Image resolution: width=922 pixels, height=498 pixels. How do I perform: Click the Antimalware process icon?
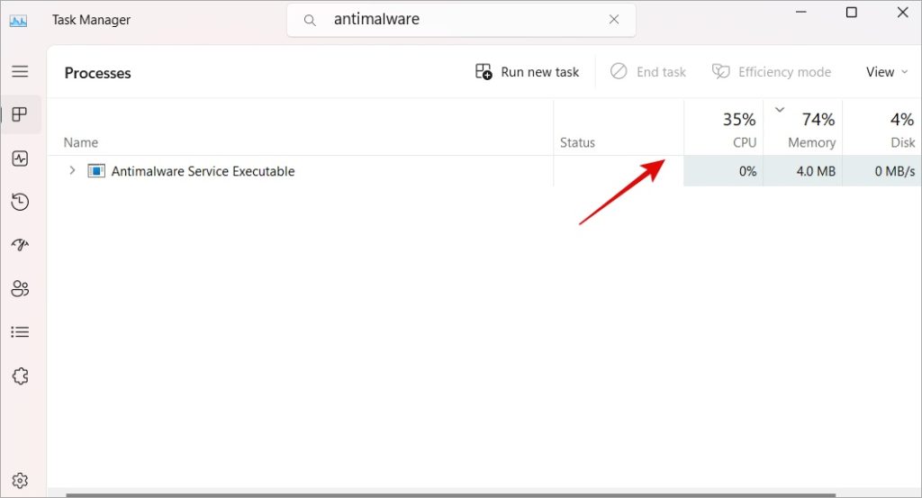pos(96,171)
